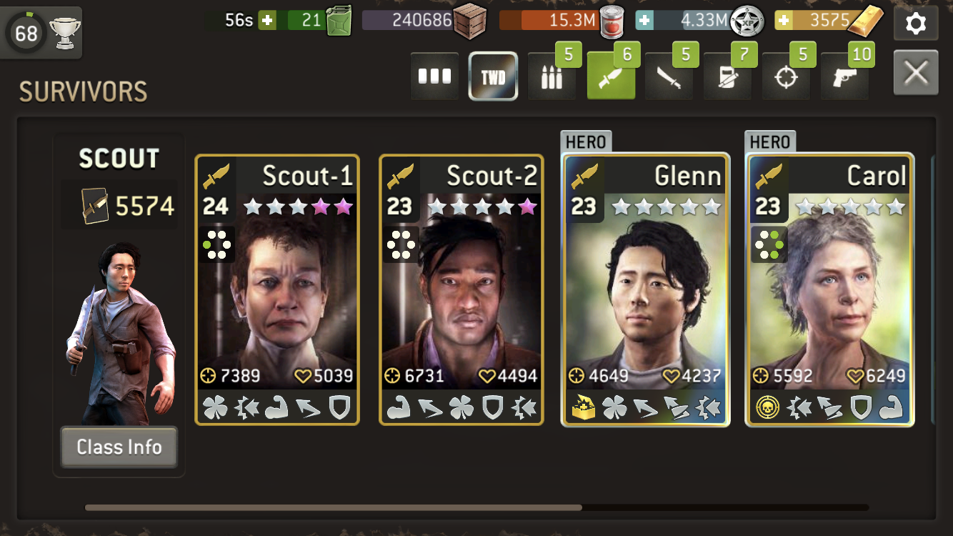Filter survivors by Hunter crosshair icon
The width and height of the screenshot is (953, 536).
pos(786,76)
